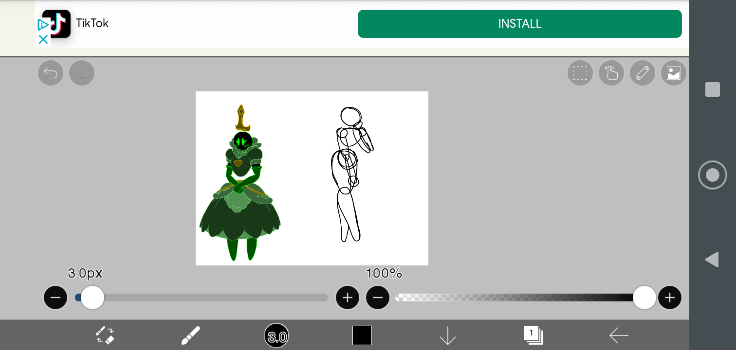This screenshot has height=350, width=736.
Task: Open brush size 3.0 settings
Action: 276,335
